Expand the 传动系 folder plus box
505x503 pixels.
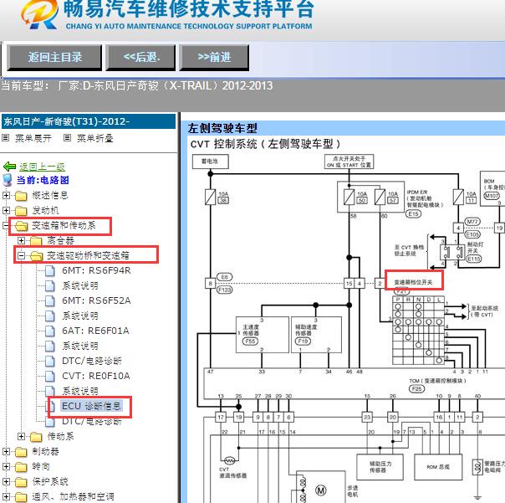pyautogui.click(x=21, y=436)
